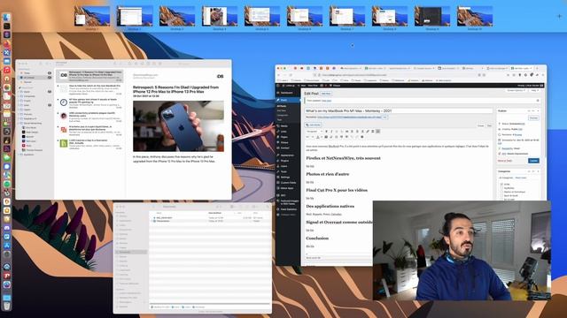Viewport: 567px width, 318px height.
Task: Click iPhone photo in NetNewsWire article
Action: point(178,125)
